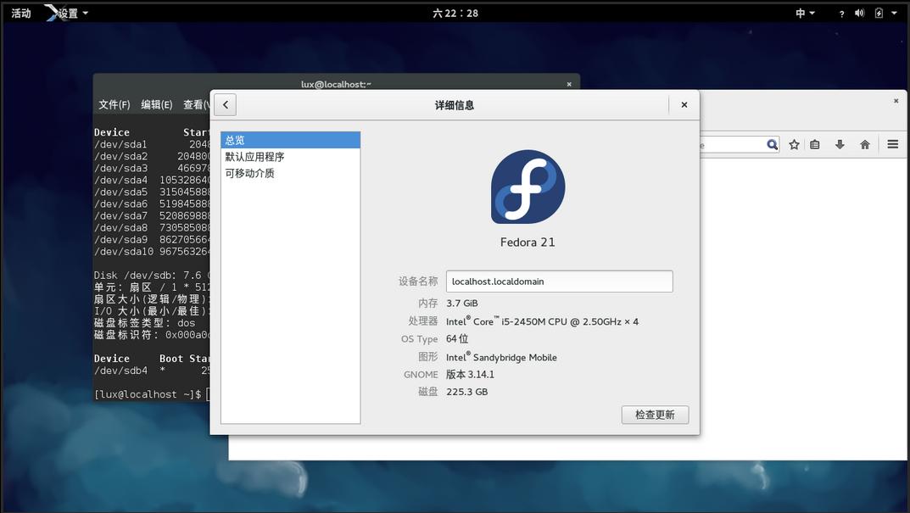This screenshot has width=910, height=513.
Task: Close the browser window behind
Action: [x=896, y=101]
